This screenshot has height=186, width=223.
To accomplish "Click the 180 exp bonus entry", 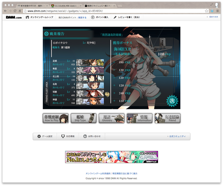I will (x=125, y=62).
